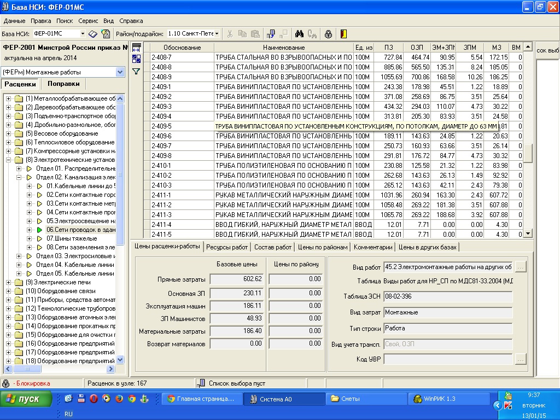Click the open book icon beside База НСИ

coord(94,34)
